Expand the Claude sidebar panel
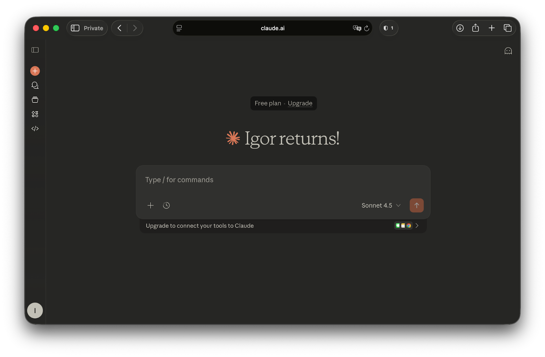 tap(35, 50)
